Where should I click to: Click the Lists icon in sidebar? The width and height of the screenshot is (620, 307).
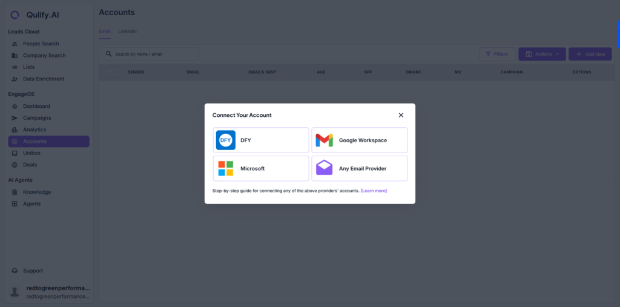pos(15,67)
